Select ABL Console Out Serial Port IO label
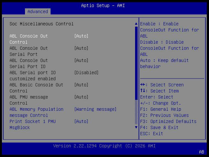209x157 pixels. (x=29, y=63)
